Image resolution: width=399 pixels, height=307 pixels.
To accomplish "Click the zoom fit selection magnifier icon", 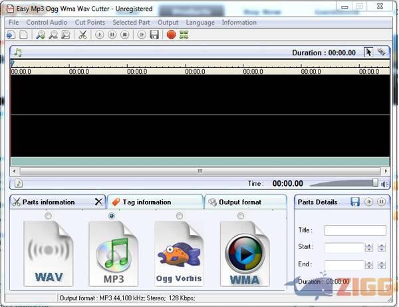I will pos(66,35).
